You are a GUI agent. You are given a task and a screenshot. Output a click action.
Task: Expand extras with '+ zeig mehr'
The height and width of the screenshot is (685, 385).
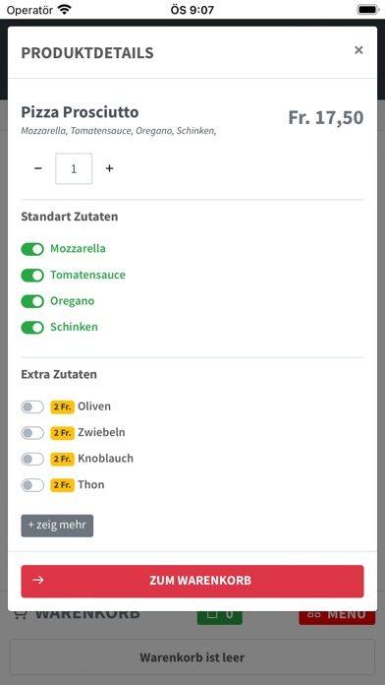pyautogui.click(x=57, y=526)
